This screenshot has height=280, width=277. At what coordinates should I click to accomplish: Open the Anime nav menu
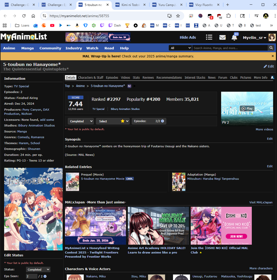point(9,48)
